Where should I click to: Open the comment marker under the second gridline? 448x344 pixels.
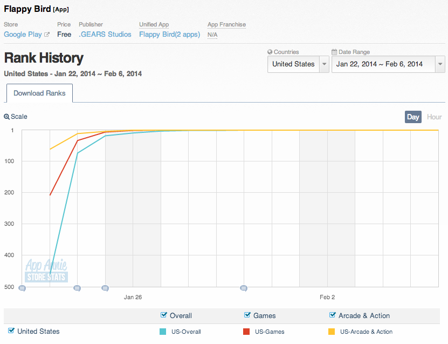77,288
